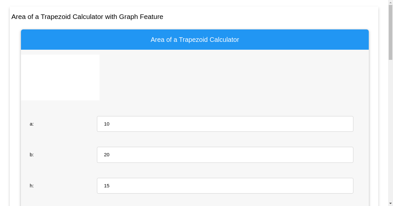The image size is (393, 206).
Task: Click the input field labeled a
Action: coord(225,124)
